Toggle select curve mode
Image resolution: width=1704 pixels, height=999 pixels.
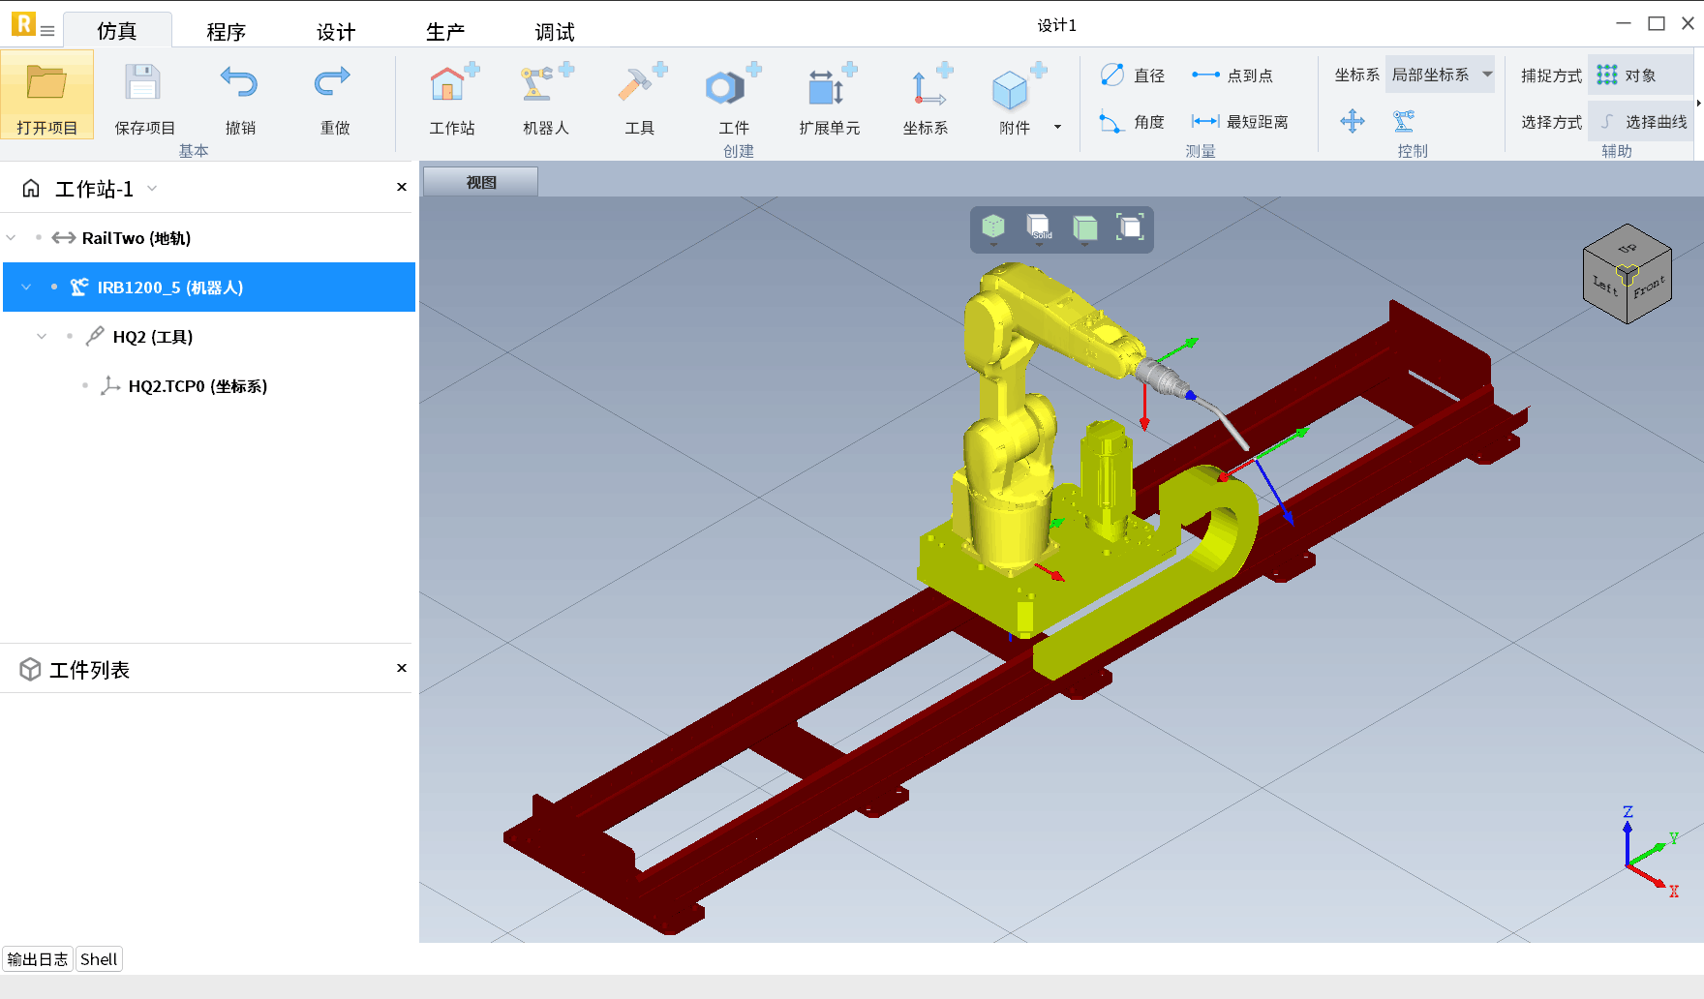1643,122
